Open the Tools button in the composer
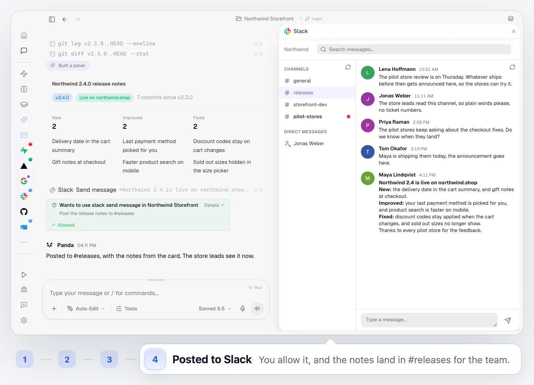The height and width of the screenshot is (385, 534). [x=127, y=309]
